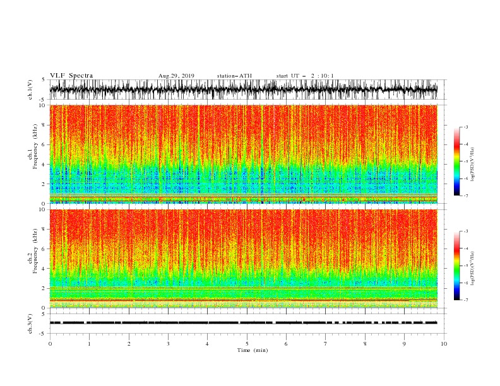The height and width of the screenshot is (386, 500).
Task: Click the "Time (min)" axis label
Action: pos(253,350)
